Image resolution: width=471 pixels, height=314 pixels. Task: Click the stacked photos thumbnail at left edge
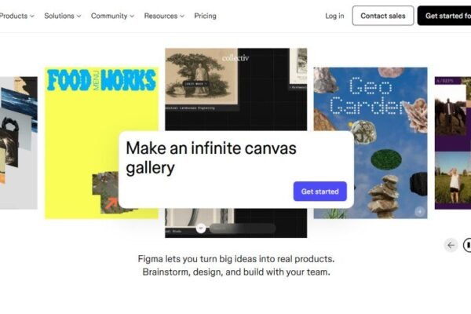[x=17, y=141]
